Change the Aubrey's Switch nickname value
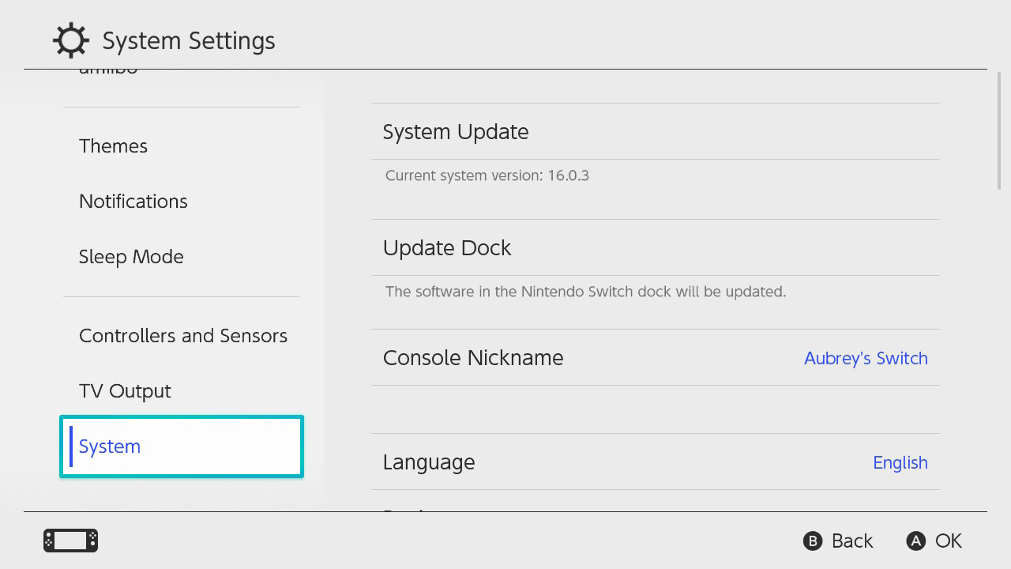Viewport: 1011px width, 569px height. pyautogui.click(x=866, y=358)
